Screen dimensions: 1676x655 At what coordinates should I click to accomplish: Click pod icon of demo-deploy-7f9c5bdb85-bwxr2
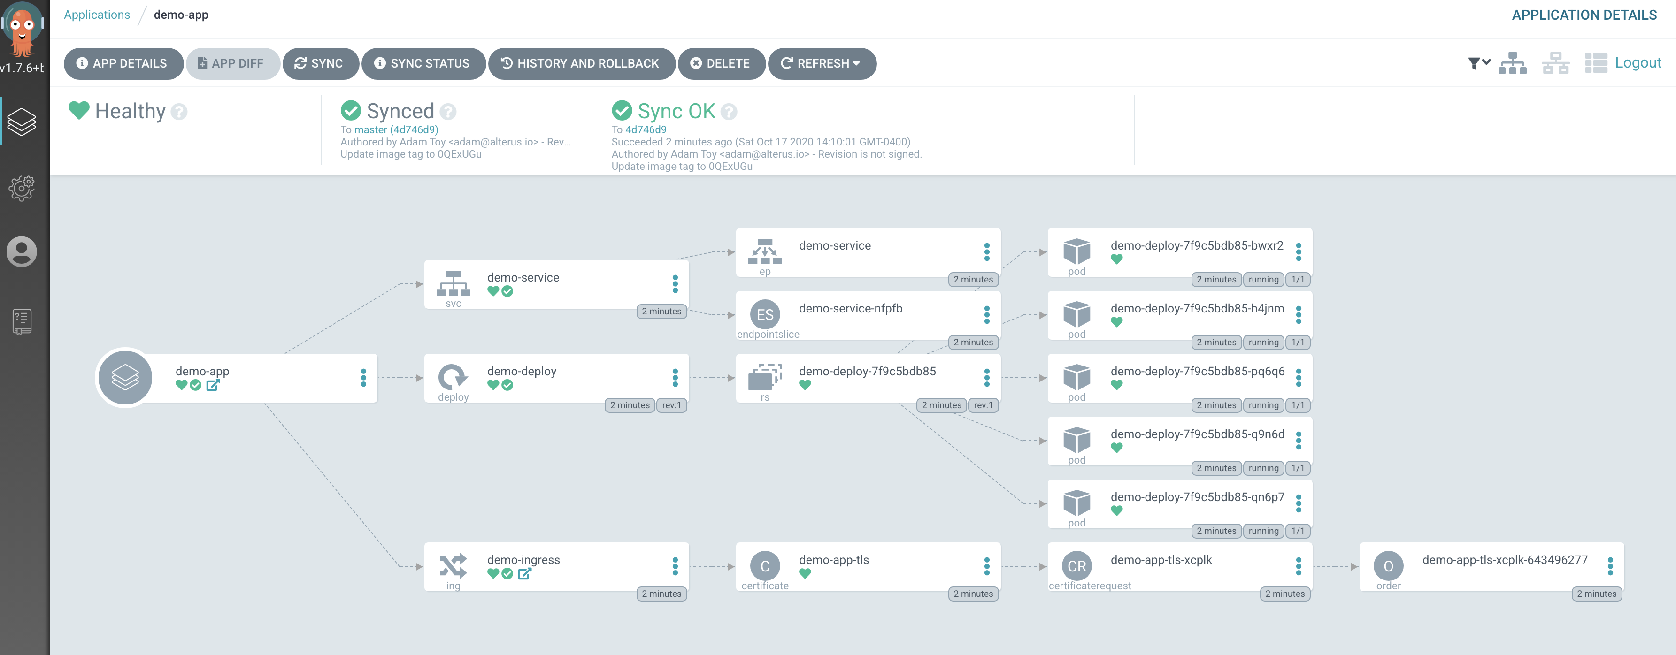1076,251
